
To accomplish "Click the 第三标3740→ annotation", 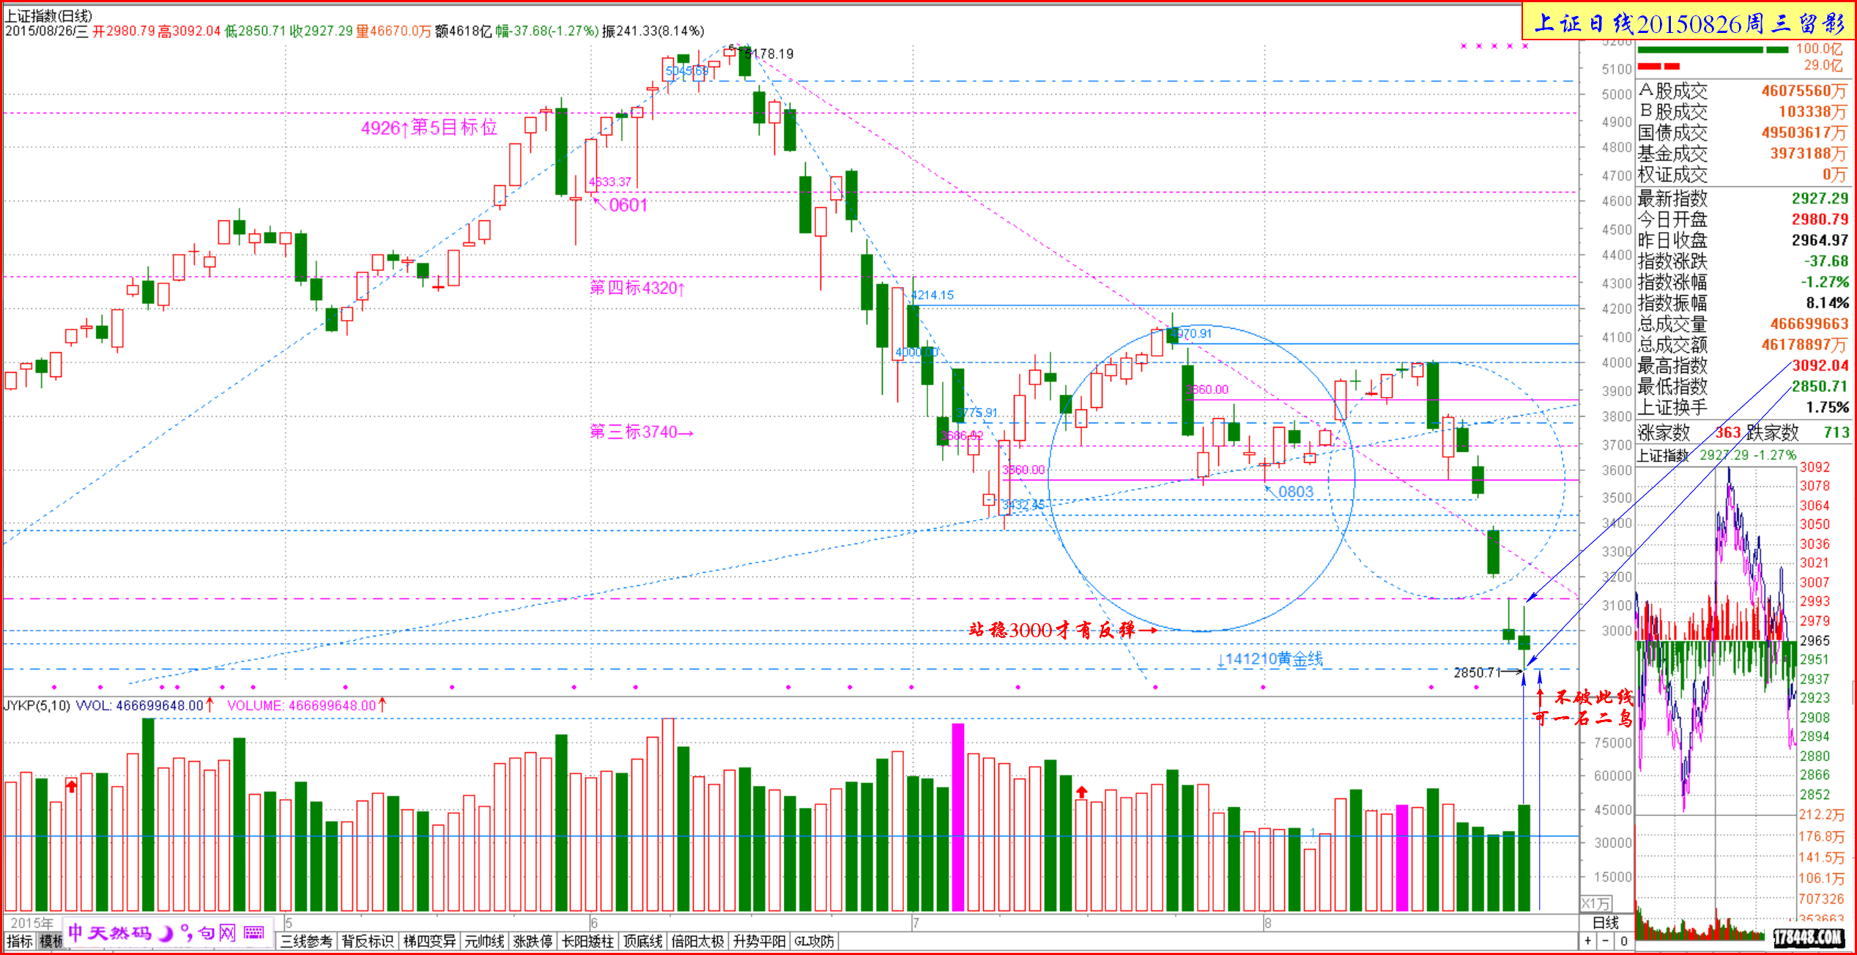I will (x=641, y=432).
